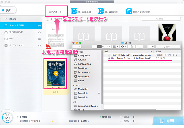
Task: Click Finder share button
Action: coord(132,47)
